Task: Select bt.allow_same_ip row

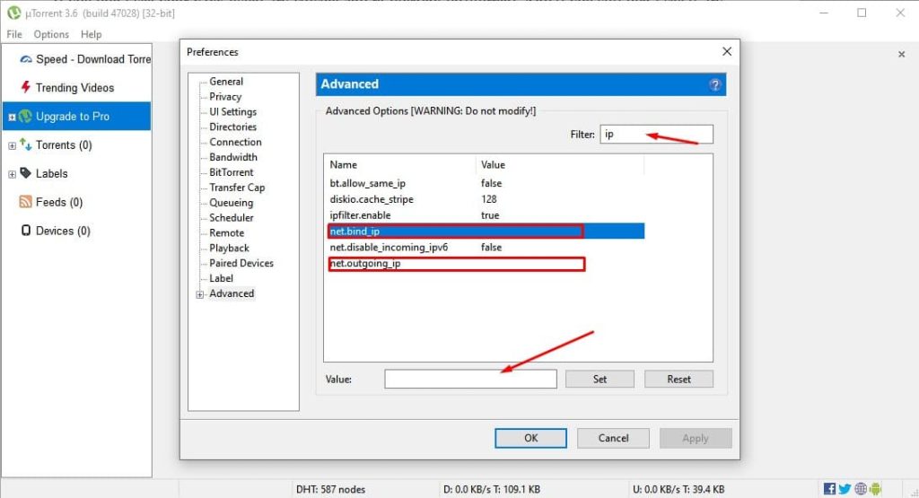Action: pyautogui.click(x=484, y=183)
